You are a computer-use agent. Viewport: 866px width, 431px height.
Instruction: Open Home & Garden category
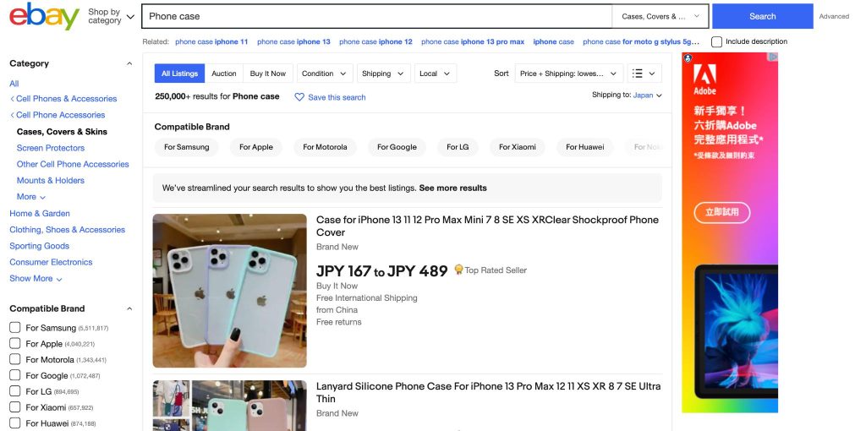click(39, 213)
